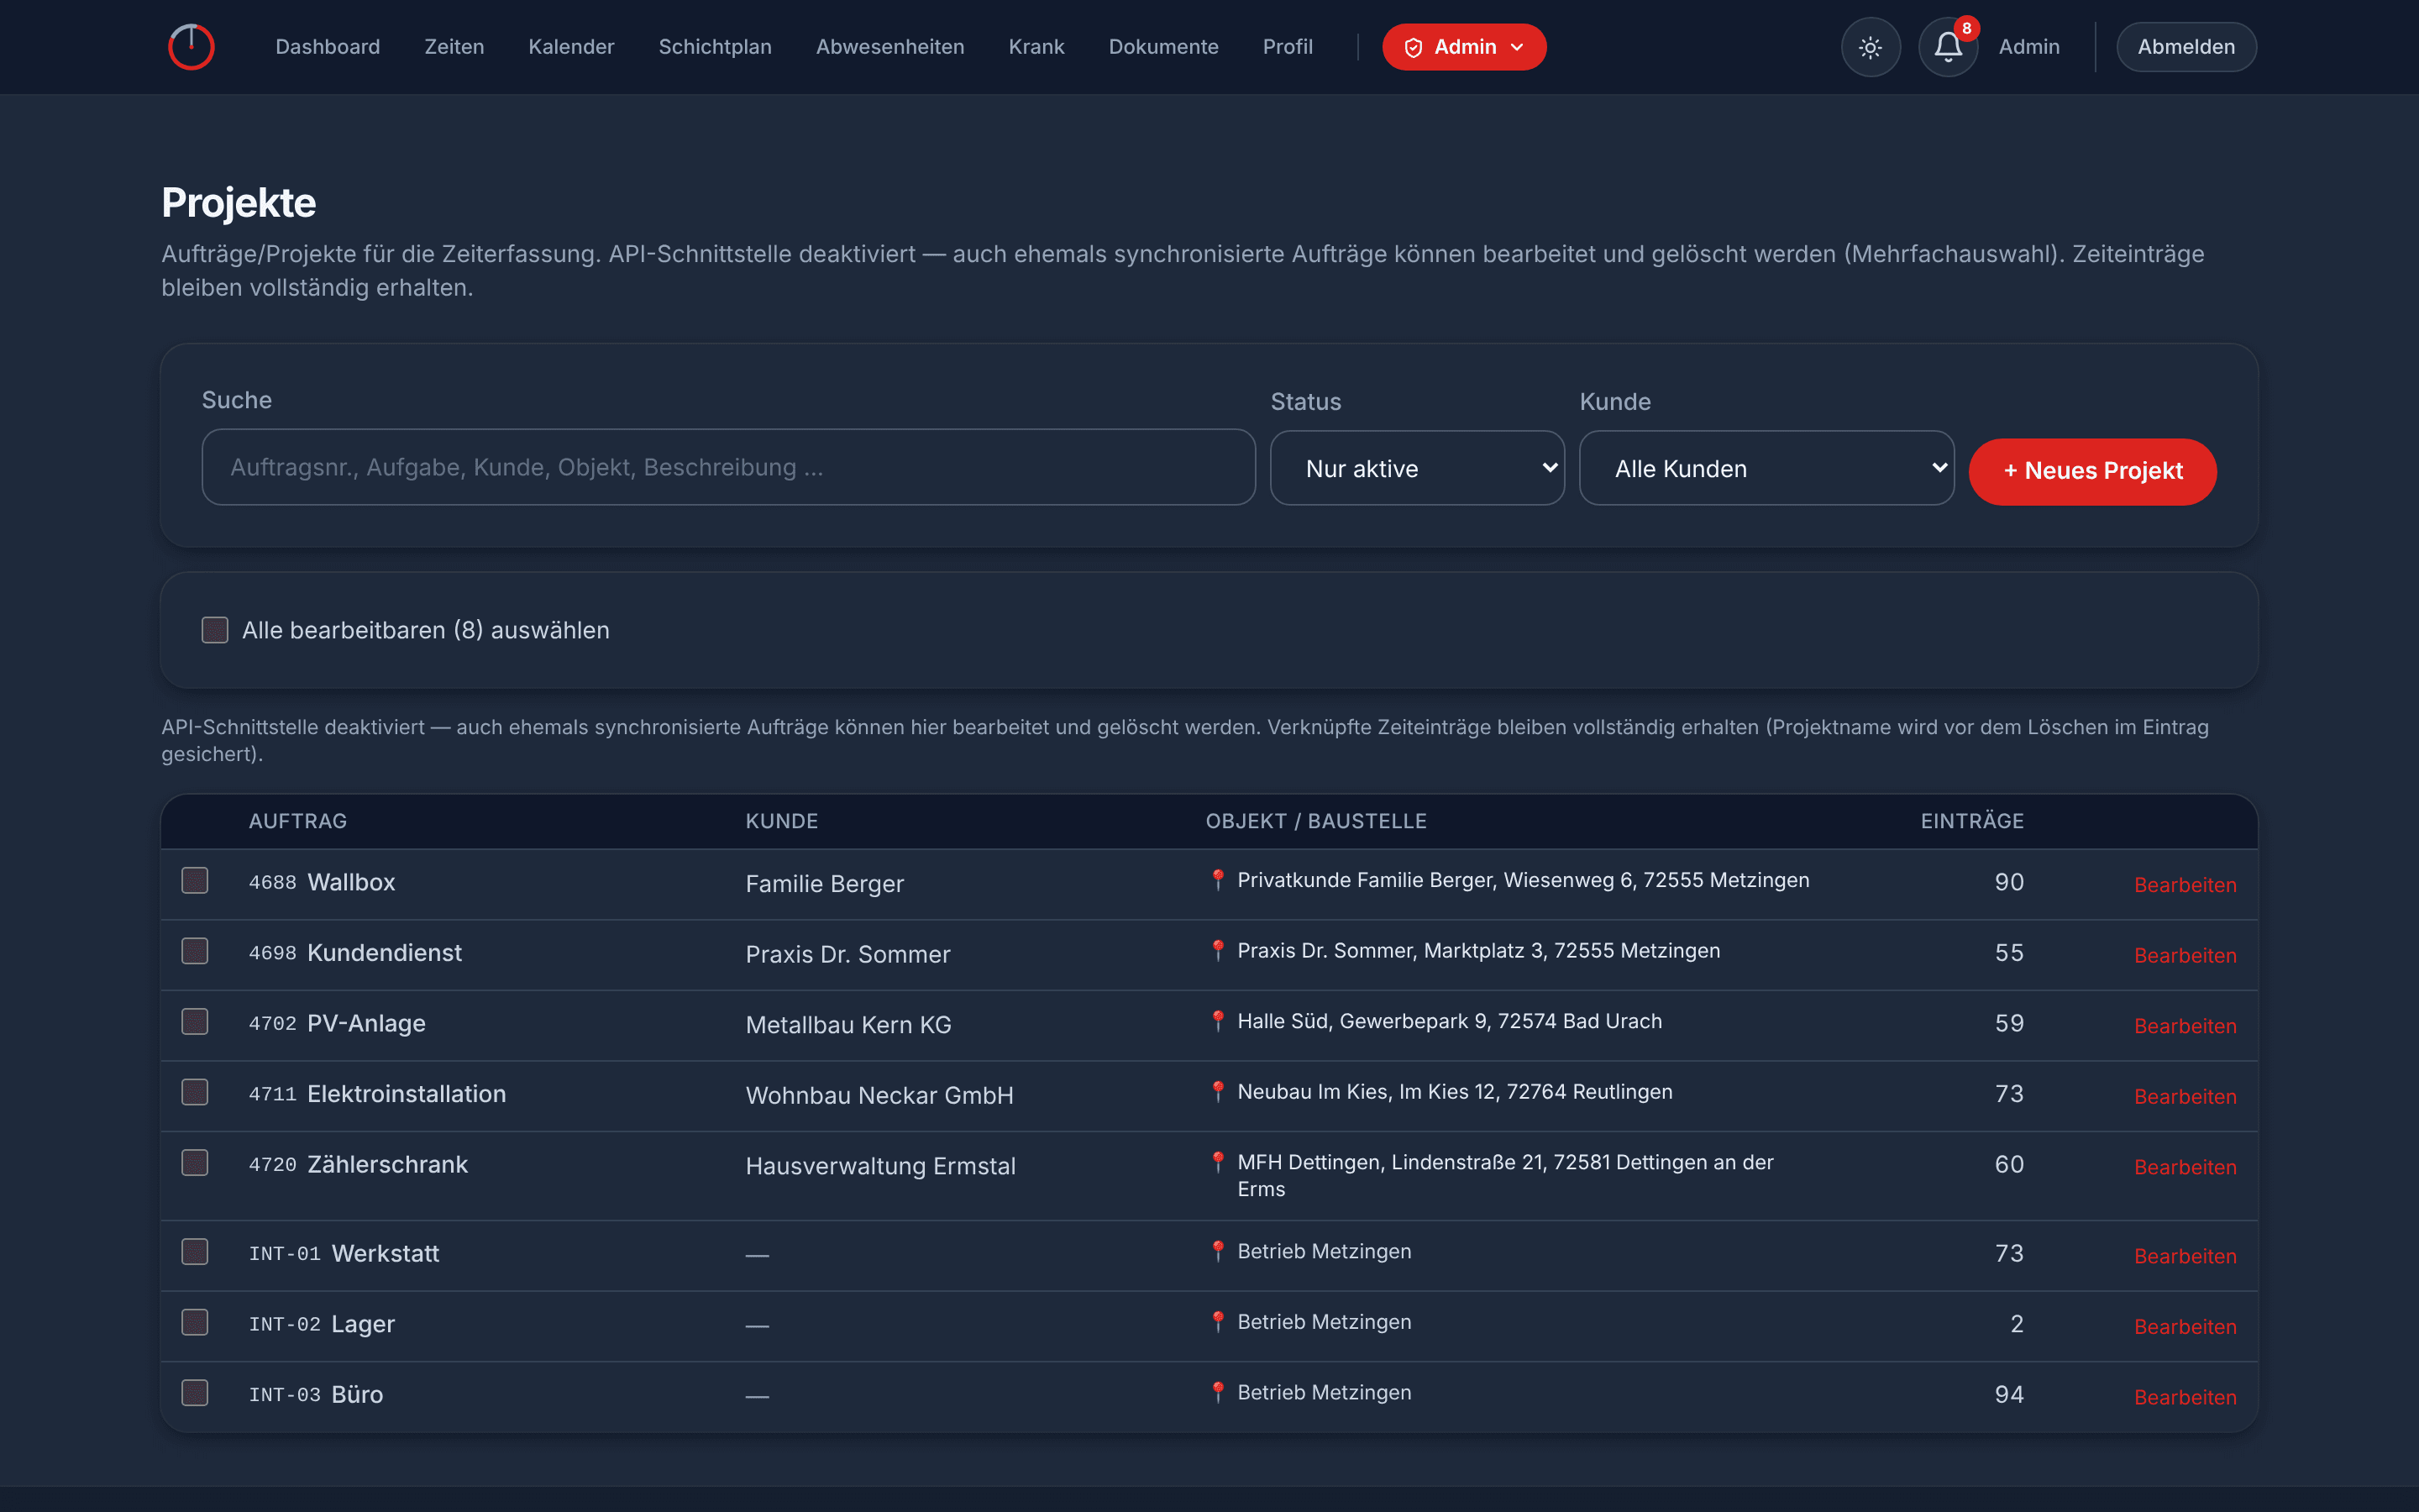Check 'Alle bearbeitbaren (8) auswählen' checkbox
Viewport: 2419px width, 1512px height.
pos(215,630)
